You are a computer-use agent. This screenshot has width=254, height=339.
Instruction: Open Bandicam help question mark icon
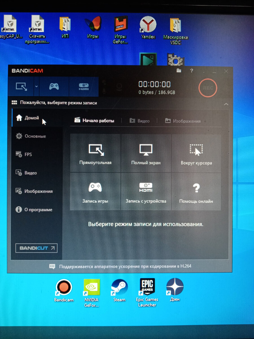click(192, 71)
